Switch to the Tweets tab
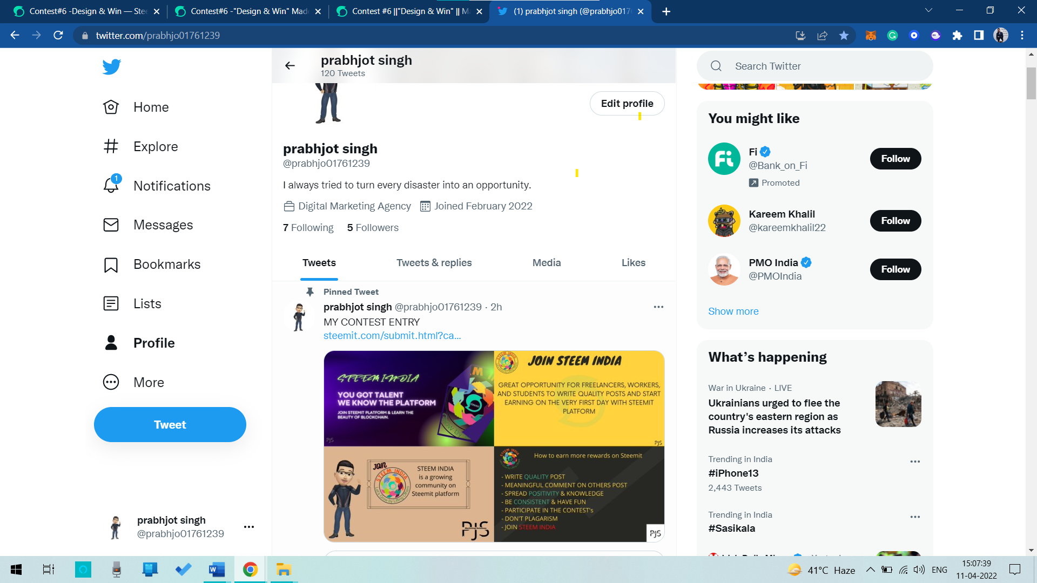Image resolution: width=1037 pixels, height=583 pixels. (x=319, y=263)
